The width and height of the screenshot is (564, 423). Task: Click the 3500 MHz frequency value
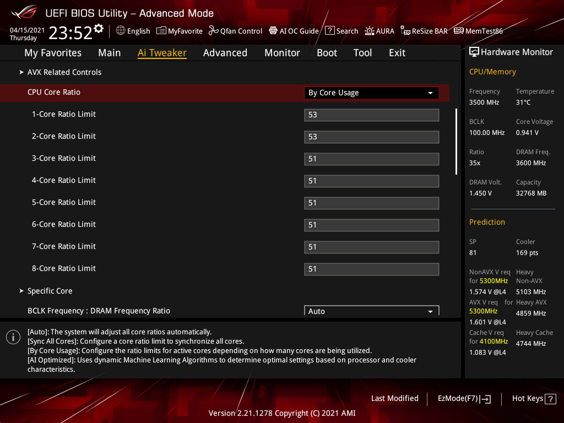pyautogui.click(x=484, y=102)
